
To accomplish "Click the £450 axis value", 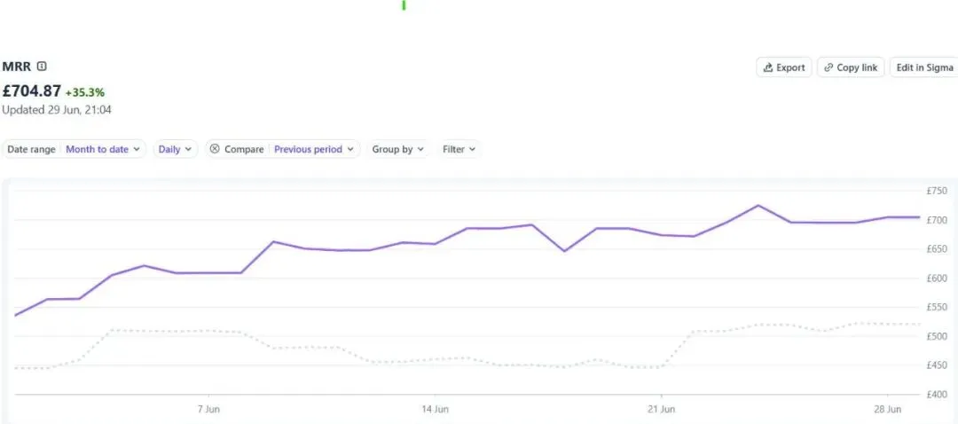I will (937, 365).
